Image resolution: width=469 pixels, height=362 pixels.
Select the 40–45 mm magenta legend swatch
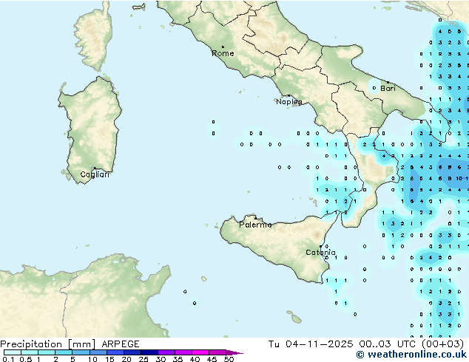[x=200, y=352]
